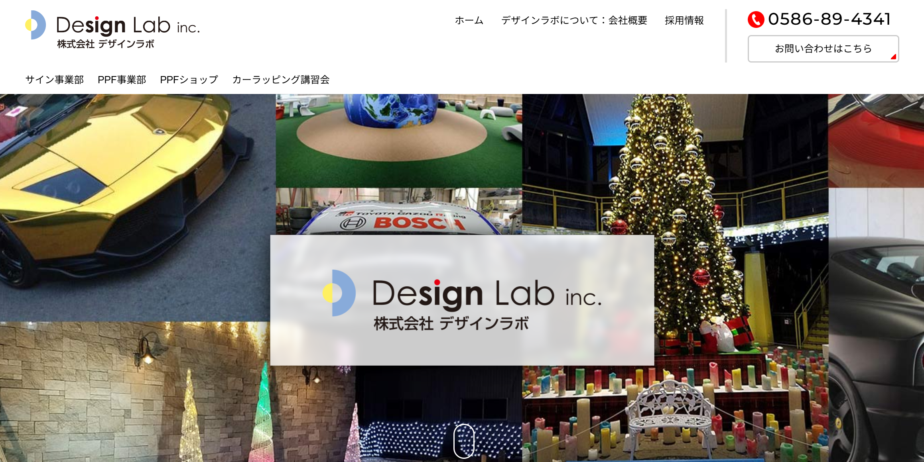Open カーラッピング講習会 page
This screenshot has height=462, width=924.
coord(281,80)
